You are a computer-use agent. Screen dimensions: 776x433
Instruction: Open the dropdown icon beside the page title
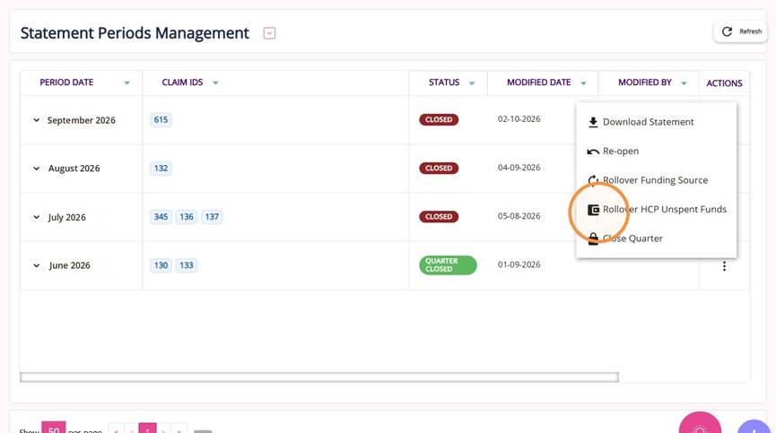269,33
